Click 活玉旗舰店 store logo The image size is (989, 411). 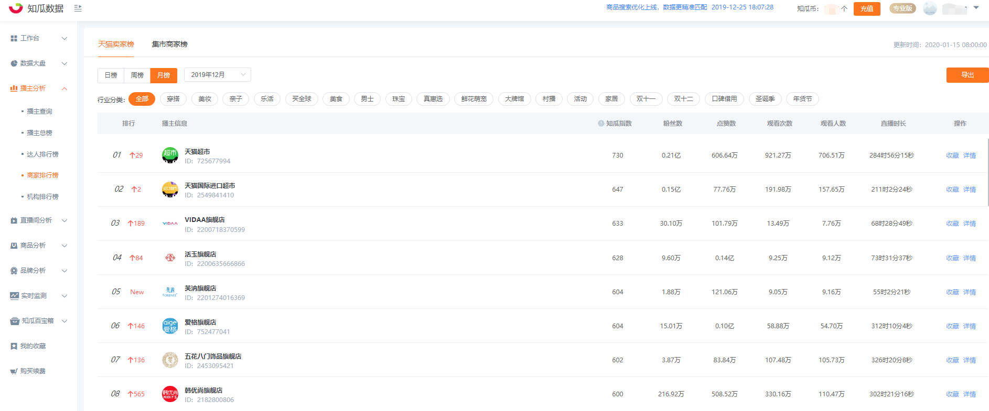click(170, 258)
